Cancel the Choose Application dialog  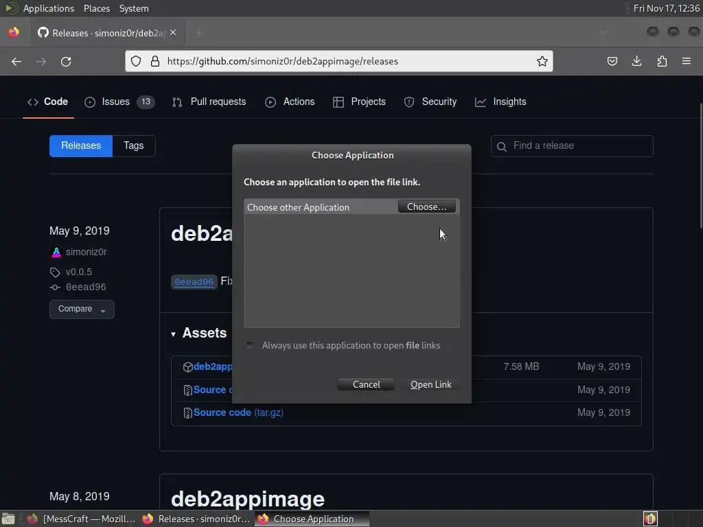[x=366, y=384]
